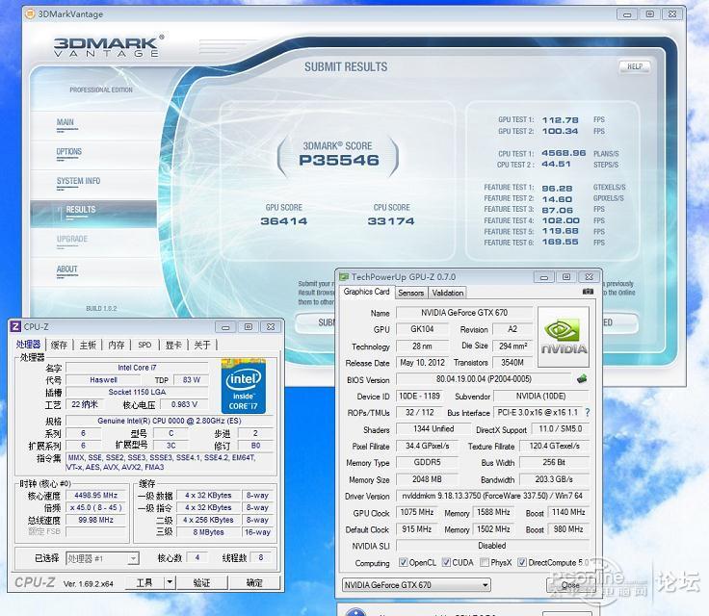Click the GPU Clock 1075 MHz field

pyautogui.click(x=416, y=512)
